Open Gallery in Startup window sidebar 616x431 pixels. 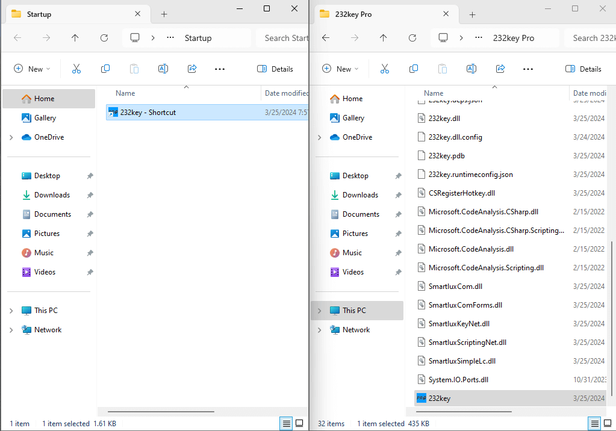[x=45, y=118]
